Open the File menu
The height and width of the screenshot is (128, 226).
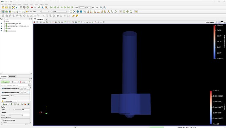2,5
